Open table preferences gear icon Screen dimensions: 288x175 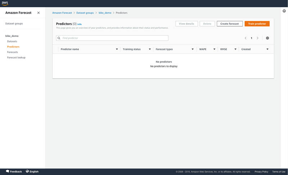click(267, 38)
